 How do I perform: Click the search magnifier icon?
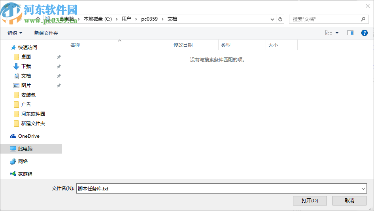click(x=363, y=19)
